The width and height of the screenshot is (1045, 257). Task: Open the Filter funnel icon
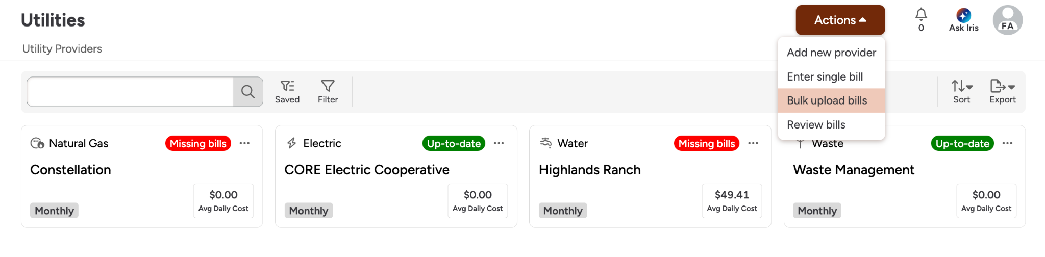tap(328, 92)
